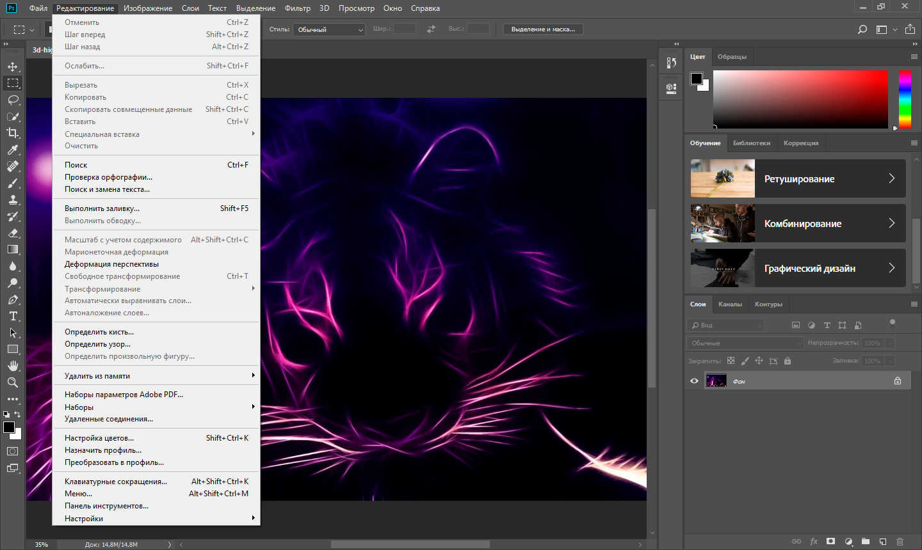Screen dimensions: 922x550
Task: Open the Фильтр menu
Action: point(298,8)
